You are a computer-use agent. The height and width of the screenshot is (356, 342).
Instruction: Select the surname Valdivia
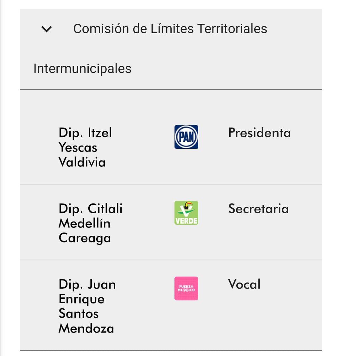click(x=82, y=162)
